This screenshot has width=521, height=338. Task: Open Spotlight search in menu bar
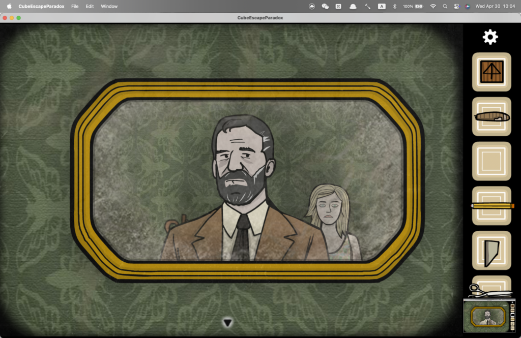pos(445,6)
